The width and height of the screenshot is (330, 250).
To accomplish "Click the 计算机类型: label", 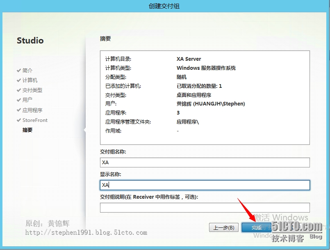I will click(x=118, y=68).
